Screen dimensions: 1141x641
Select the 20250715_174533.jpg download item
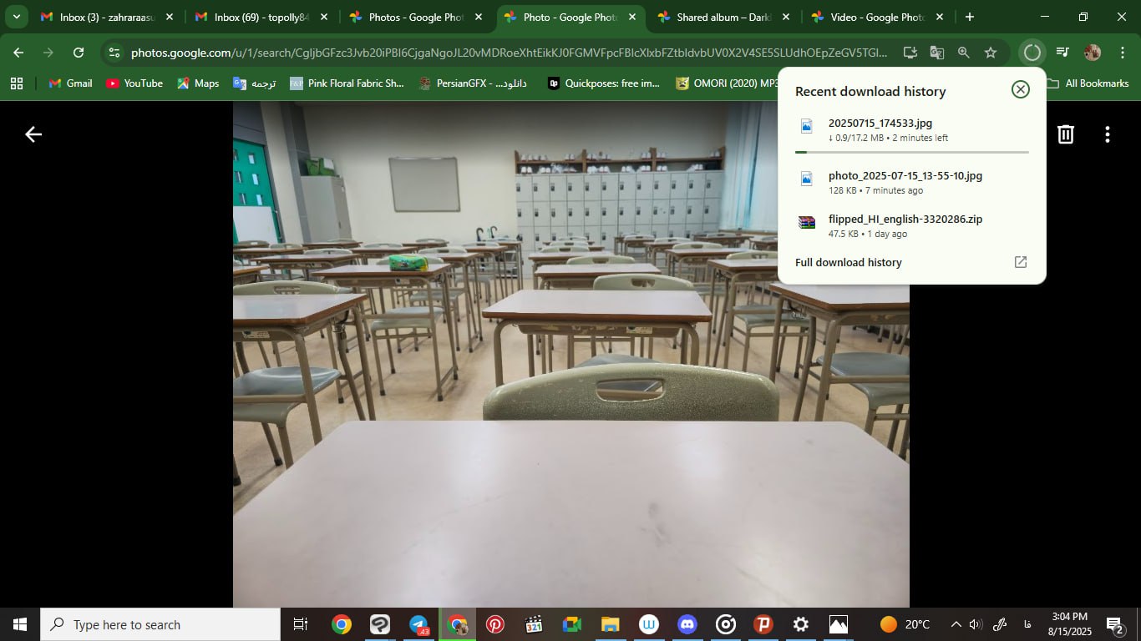880,124
